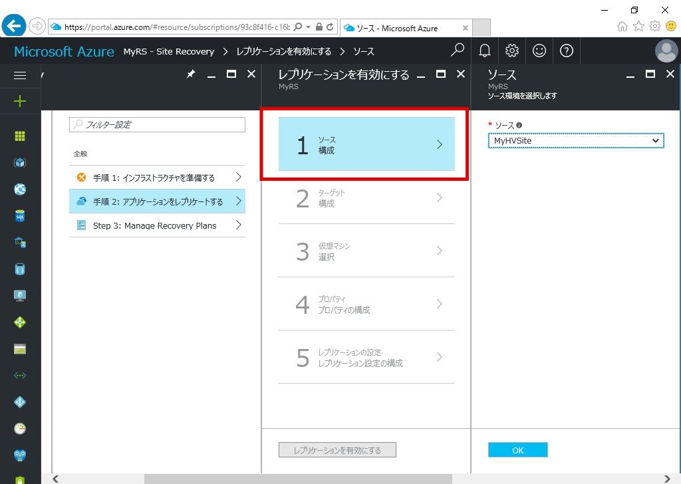Open the Azure portal search magnifier
The height and width of the screenshot is (484, 681).
[458, 51]
